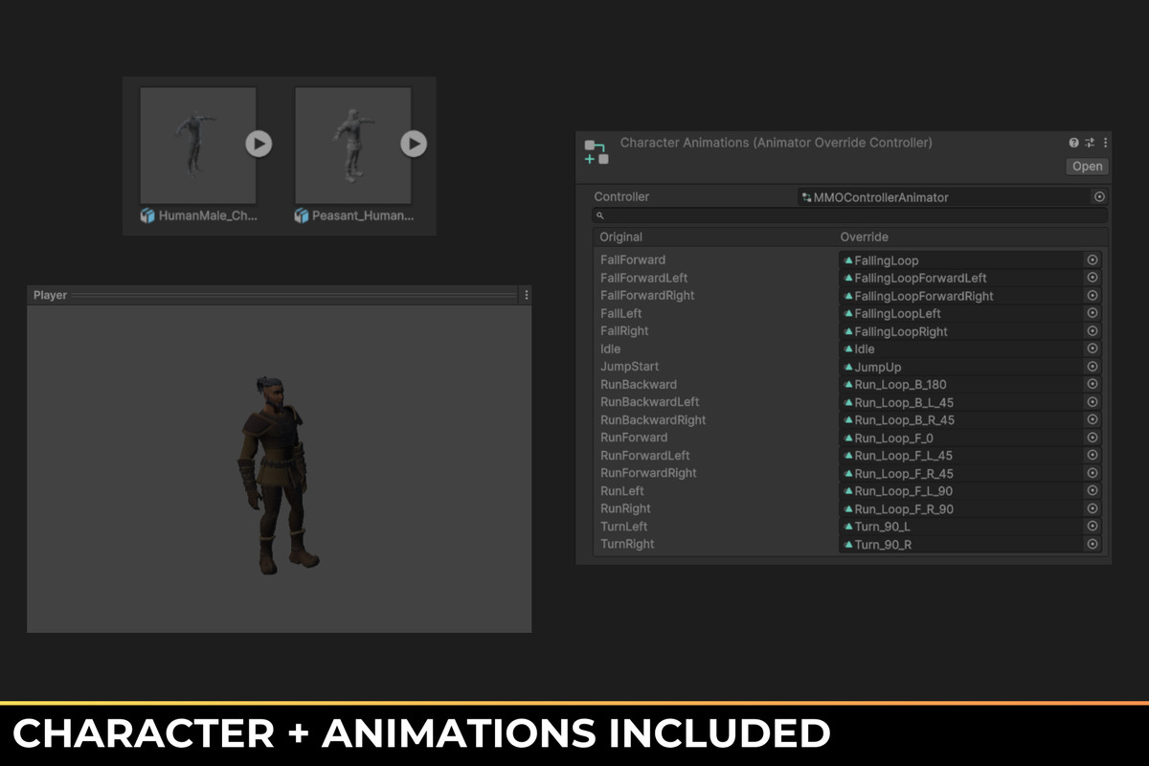Open the inspector presets icon
The height and width of the screenshot is (766, 1149).
click(x=1089, y=143)
